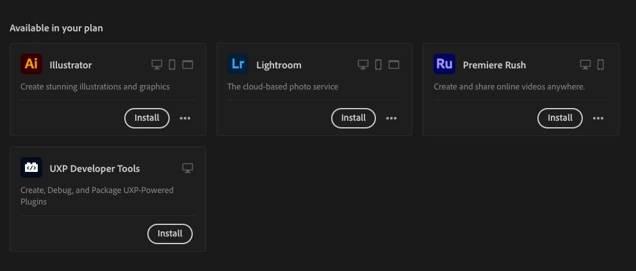Click Illustrator's web browser platform icon
Screen dimensions: 636x271
tap(188, 65)
